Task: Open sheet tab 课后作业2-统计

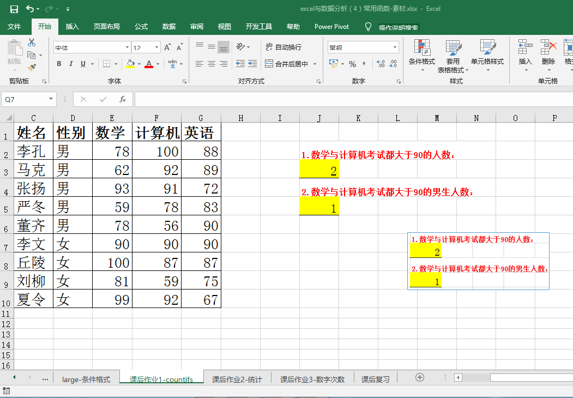Action: pyautogui.click(x=237, y=379)
